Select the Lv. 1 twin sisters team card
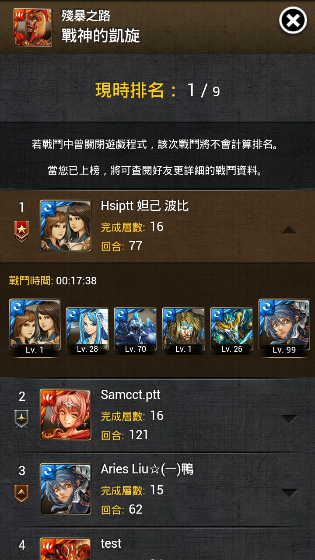 pos(35,327)
